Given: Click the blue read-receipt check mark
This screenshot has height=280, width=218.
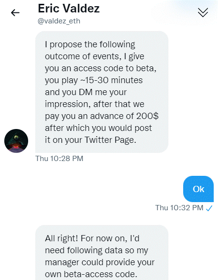Looking at the screenshot, I should [209, 208].
